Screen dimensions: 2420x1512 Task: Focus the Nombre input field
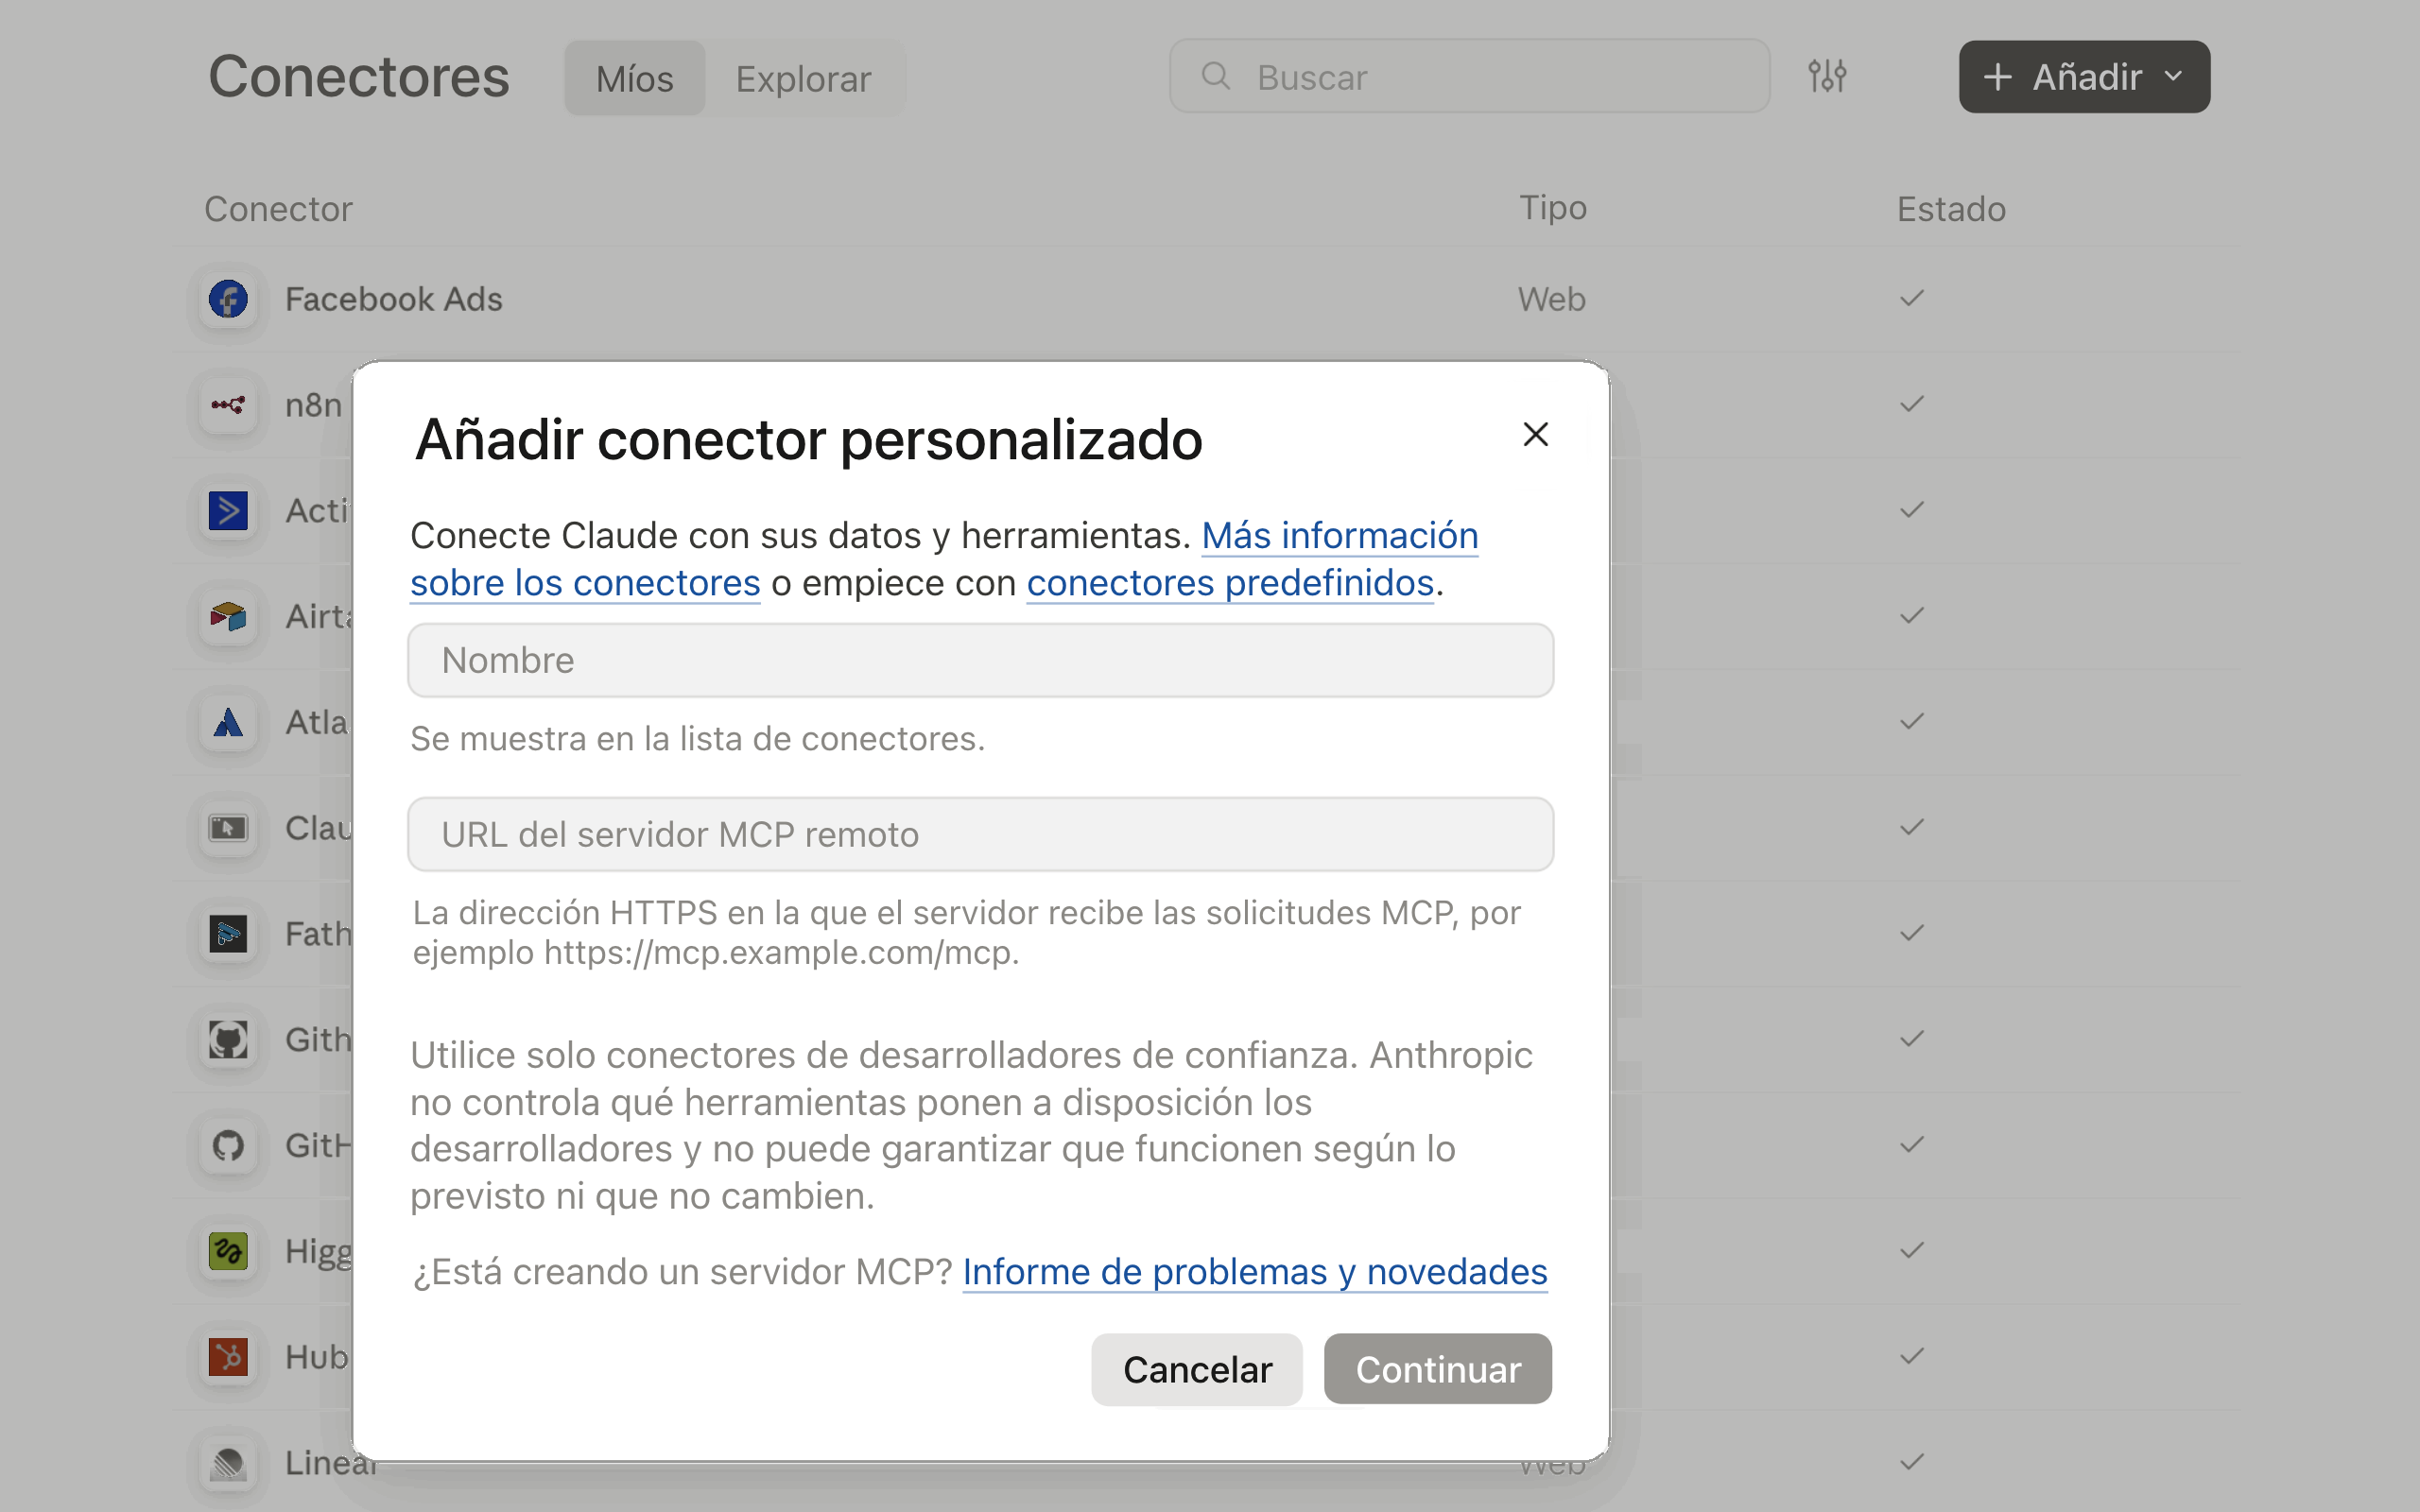980,661
